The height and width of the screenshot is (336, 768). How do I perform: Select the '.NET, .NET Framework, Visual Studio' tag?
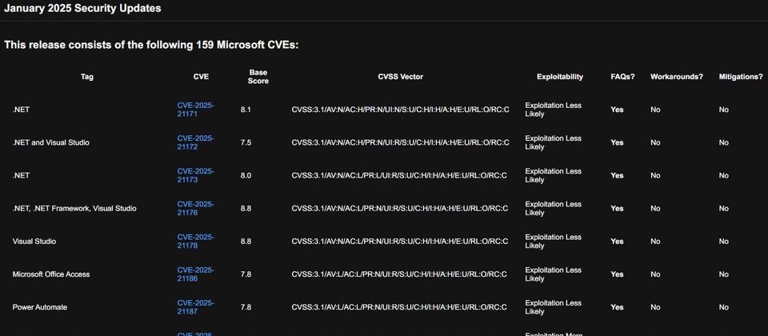click(x=74, y=208)
